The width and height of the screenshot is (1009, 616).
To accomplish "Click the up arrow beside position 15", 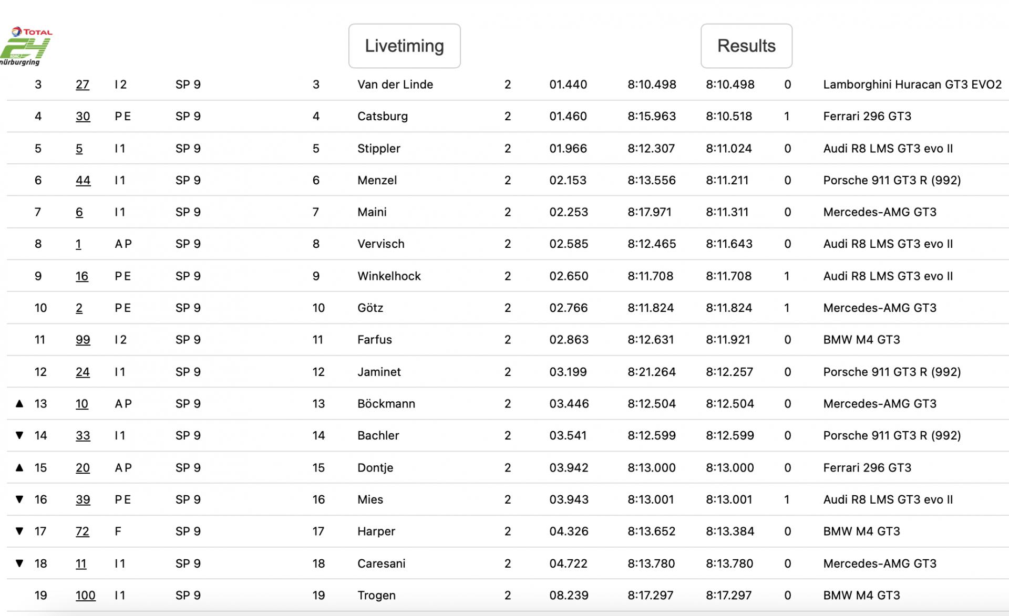I will tap(19, 467).
